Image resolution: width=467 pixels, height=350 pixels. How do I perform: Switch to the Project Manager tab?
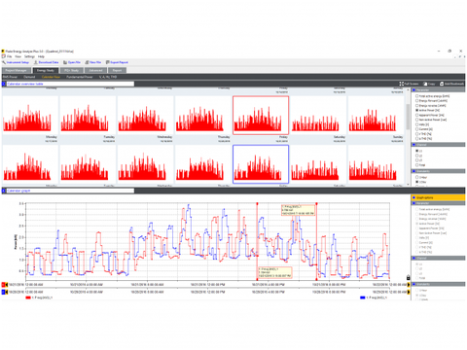pyautogui.click(x=17, y=70)
